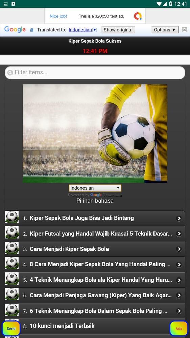
Task: Tap the arrow icon on item 7
Action: pos(179,311)
